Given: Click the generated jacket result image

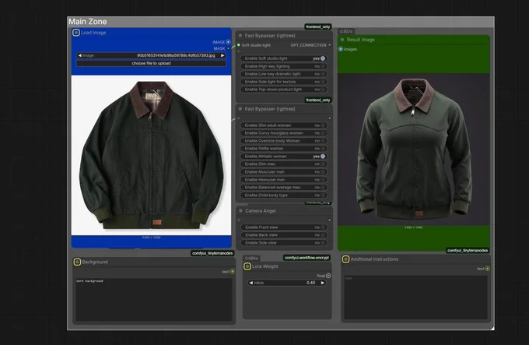Looking at the screenshot, I should pyautogui.click(x=414, y=150).
